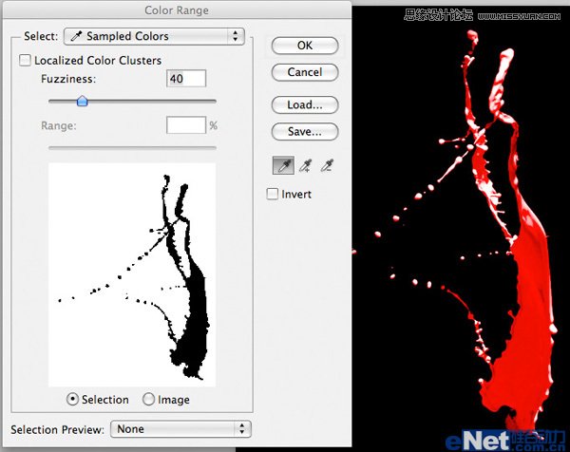Switch preview to Image radio option
Image resolution: width=570 pixels, height=452 pixels.
(148, 400)
